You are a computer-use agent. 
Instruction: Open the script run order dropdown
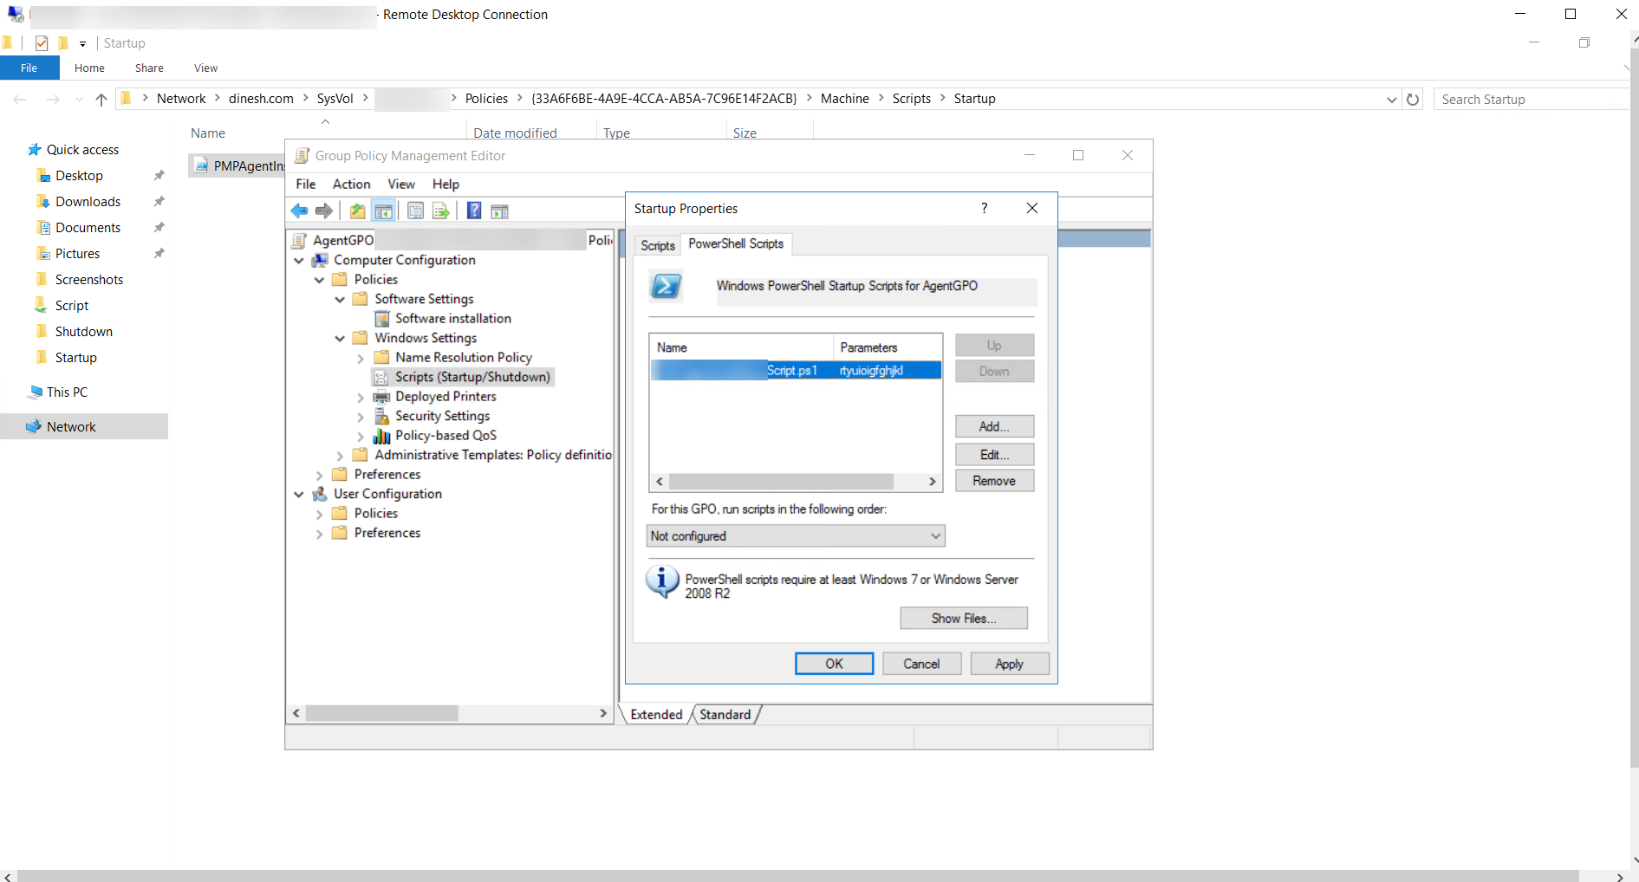[796, 536]
